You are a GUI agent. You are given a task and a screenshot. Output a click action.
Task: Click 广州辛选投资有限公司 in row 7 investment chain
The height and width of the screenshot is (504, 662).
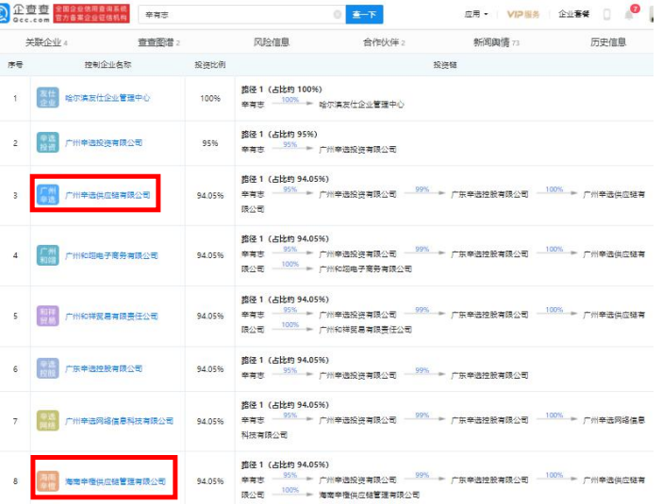point(357,419)
